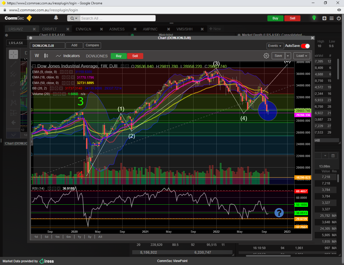Image resolution: width=344 pixels, height=265 pixels.
Task: Close the LRS/AVZ tab
Action: point(34,29)
